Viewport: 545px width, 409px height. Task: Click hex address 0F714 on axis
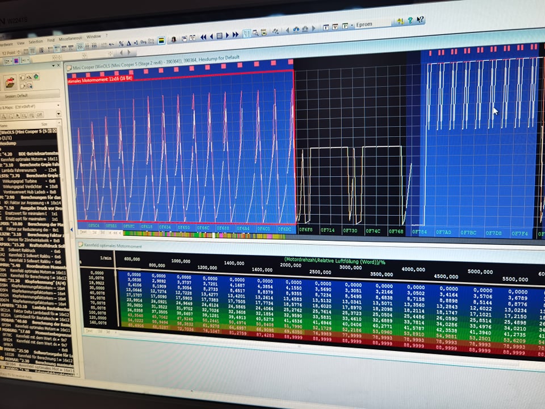(328, 230)
